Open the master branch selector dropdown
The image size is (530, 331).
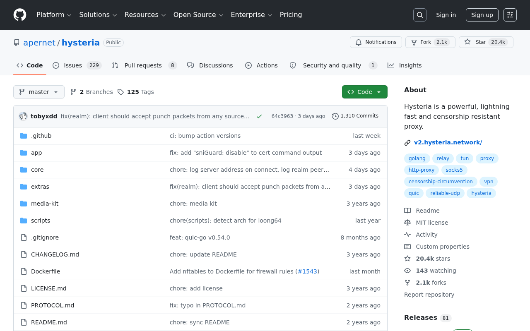(39, 92)
